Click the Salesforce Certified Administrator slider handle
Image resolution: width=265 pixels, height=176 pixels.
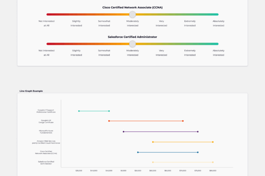132,44
